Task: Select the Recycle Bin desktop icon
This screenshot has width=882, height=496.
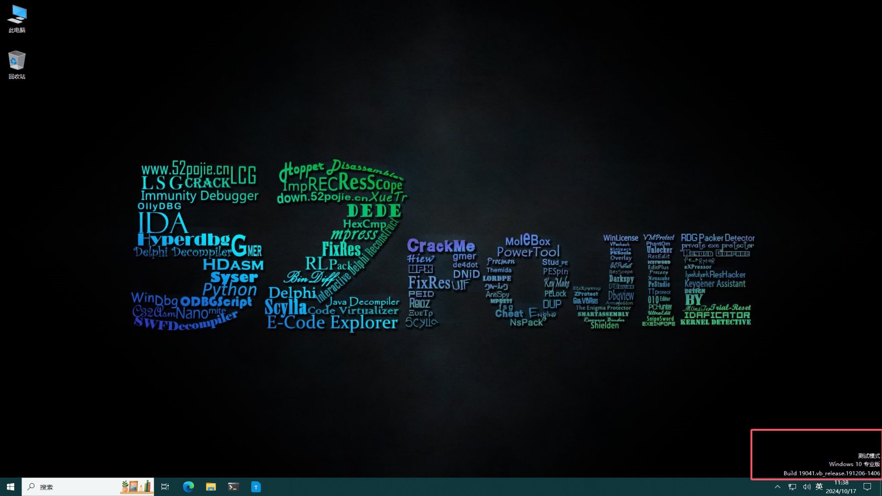Action: tap(17, 61)
